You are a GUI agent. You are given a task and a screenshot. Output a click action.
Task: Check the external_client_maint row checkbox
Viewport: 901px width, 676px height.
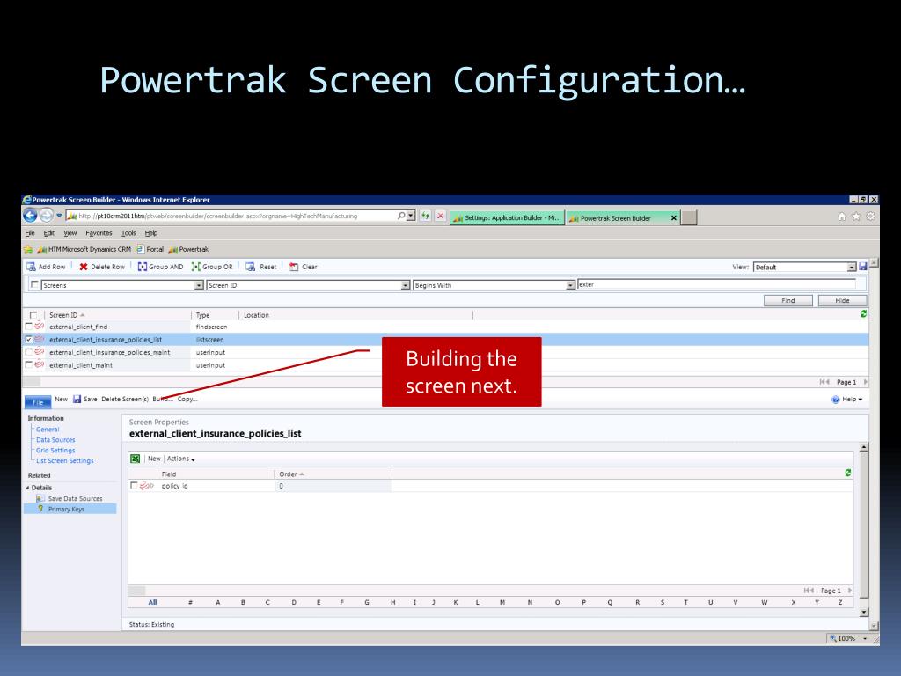coord(28,365)
